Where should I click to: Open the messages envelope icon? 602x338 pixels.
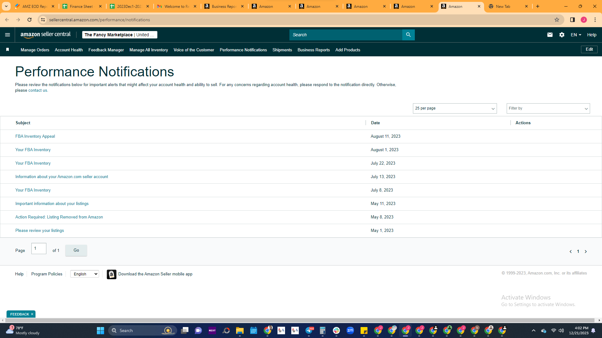point(550,35)
